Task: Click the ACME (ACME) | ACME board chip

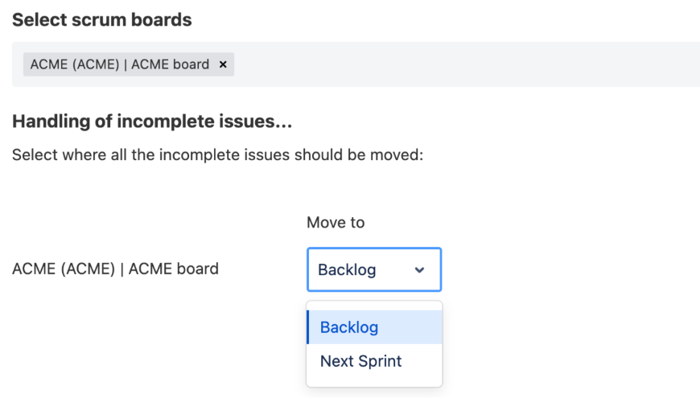Action: (119, 64)
